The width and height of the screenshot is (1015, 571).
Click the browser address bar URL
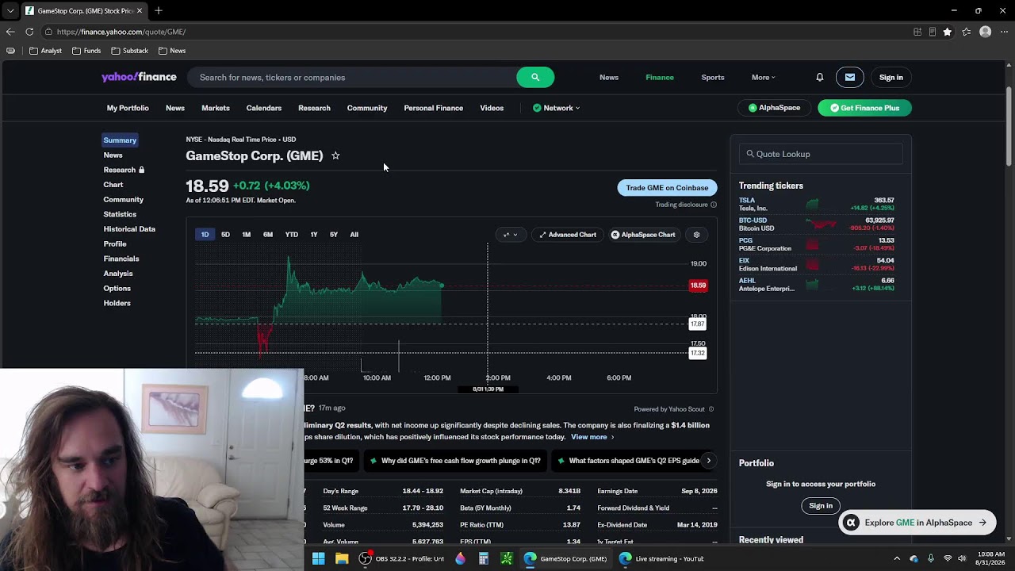click(121, 32)
